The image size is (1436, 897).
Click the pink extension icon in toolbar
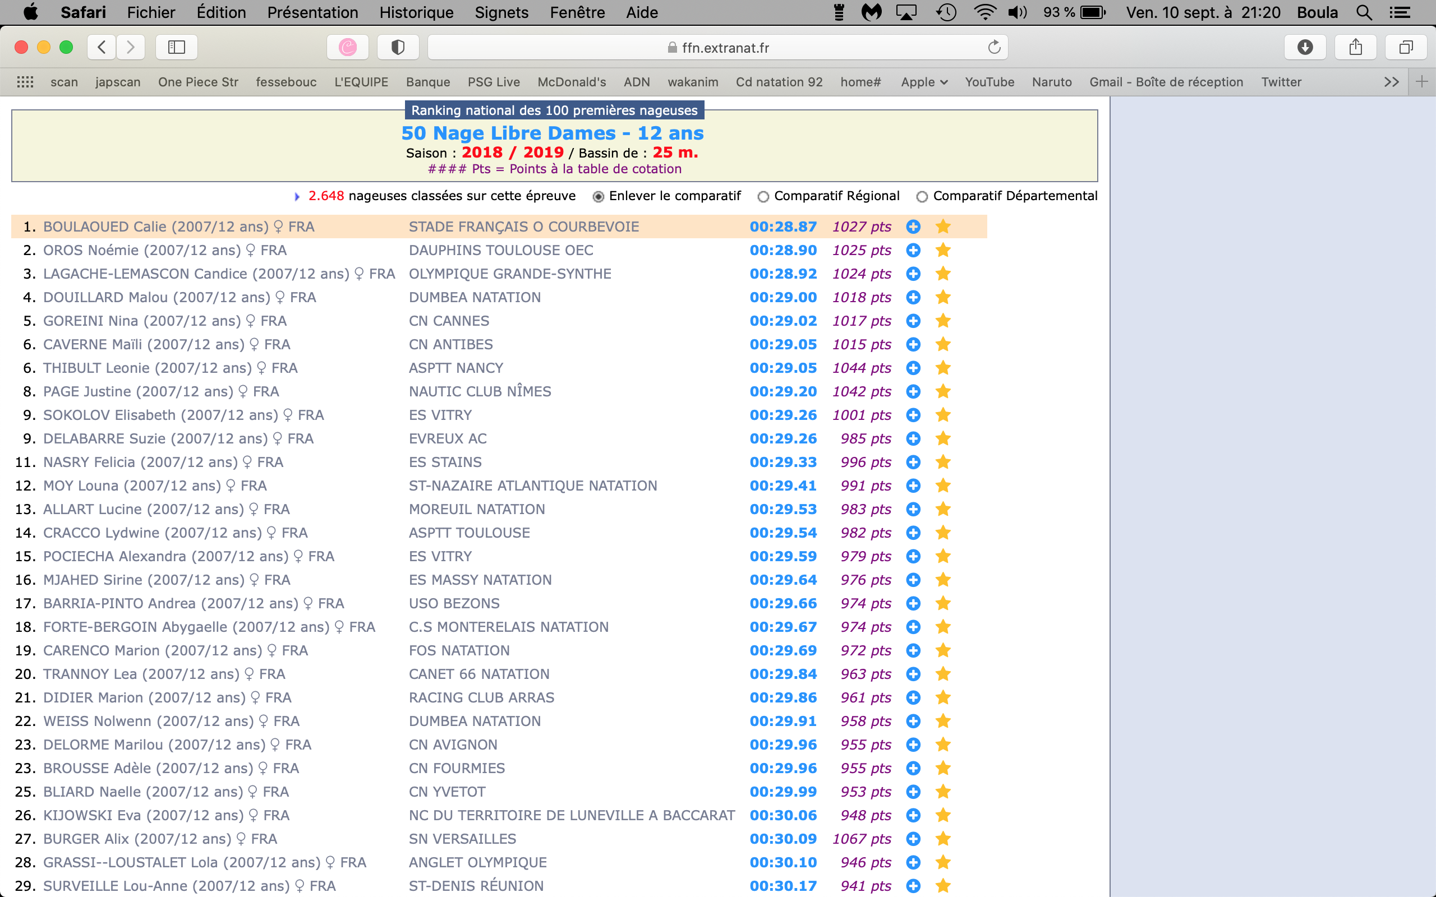[348, 47]
